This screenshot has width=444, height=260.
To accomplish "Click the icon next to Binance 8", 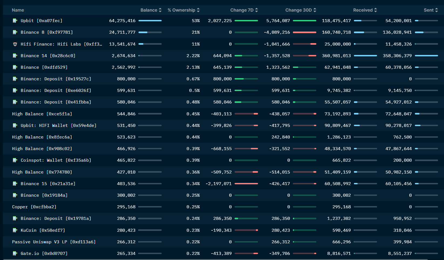I will tap(15, 32).
